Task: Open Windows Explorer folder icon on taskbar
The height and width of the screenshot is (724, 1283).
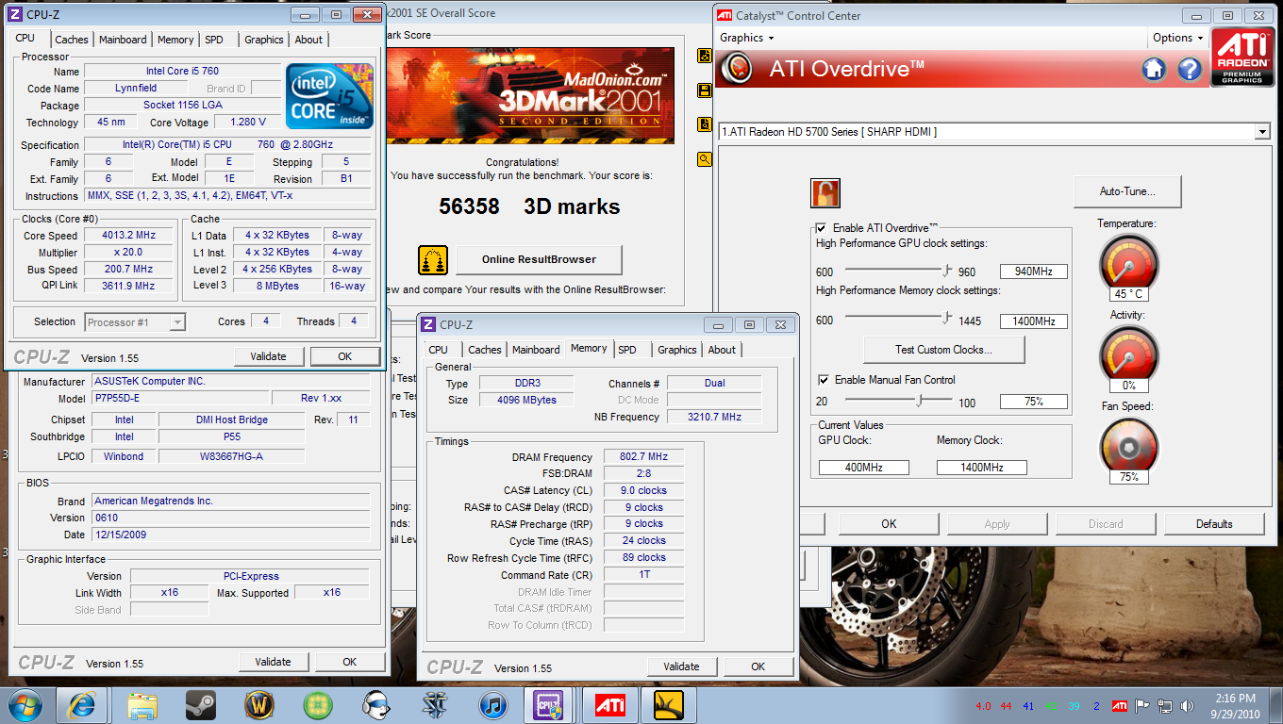Action: coord(142,704)
